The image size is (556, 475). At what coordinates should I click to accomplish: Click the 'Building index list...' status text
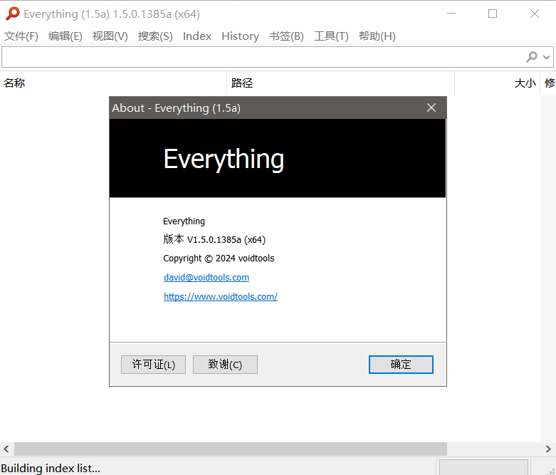(x=51, y=469)
